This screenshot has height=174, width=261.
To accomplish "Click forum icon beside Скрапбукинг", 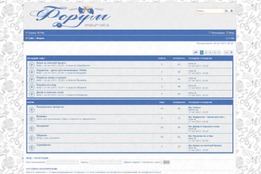I will [x=32, y=148].
